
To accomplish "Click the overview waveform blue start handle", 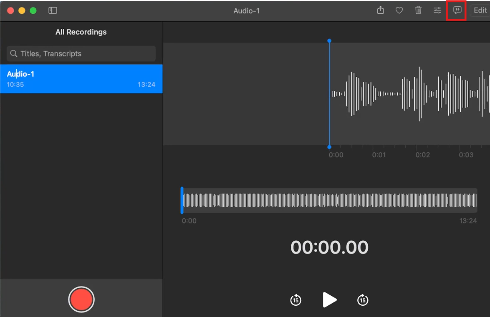I will point(182,200).
